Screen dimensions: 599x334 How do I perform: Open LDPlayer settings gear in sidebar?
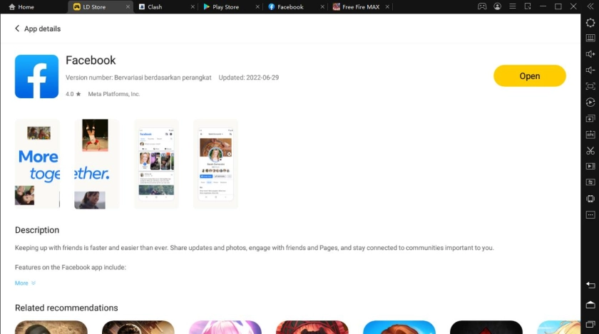[x=590, y=23]
